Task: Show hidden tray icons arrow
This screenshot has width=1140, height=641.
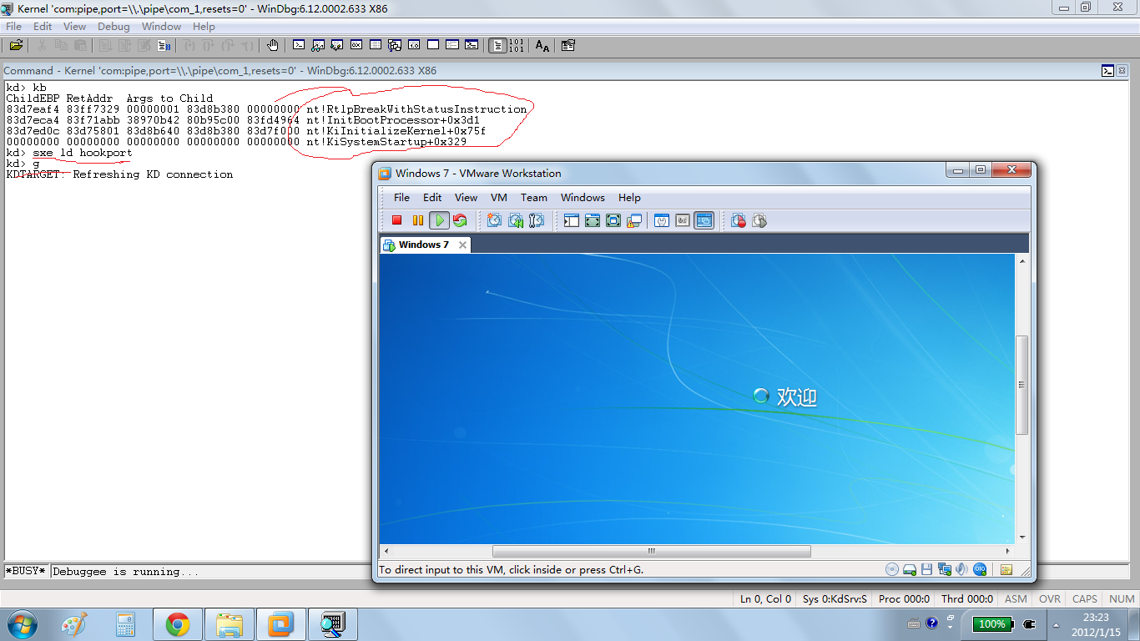Action: (1057, 624)
